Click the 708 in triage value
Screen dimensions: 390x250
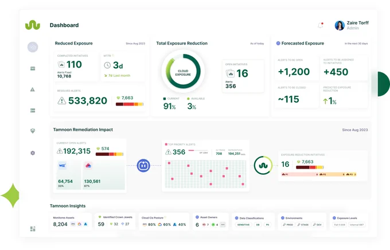click(x=219, y=154)
